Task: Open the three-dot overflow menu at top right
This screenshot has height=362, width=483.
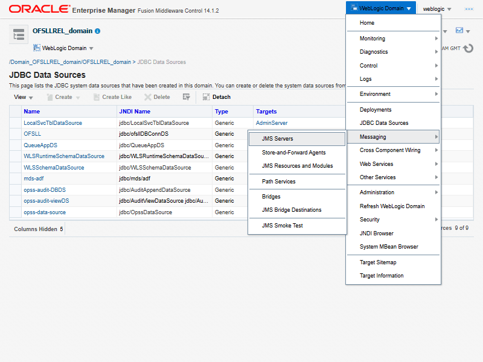Action: click(469, 9)
